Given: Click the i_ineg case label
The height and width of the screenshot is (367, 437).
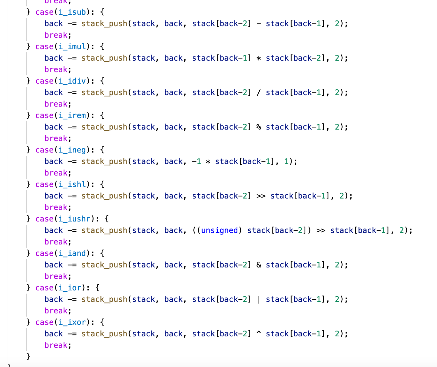Looking at the screenshot, I should pos(72,150).
